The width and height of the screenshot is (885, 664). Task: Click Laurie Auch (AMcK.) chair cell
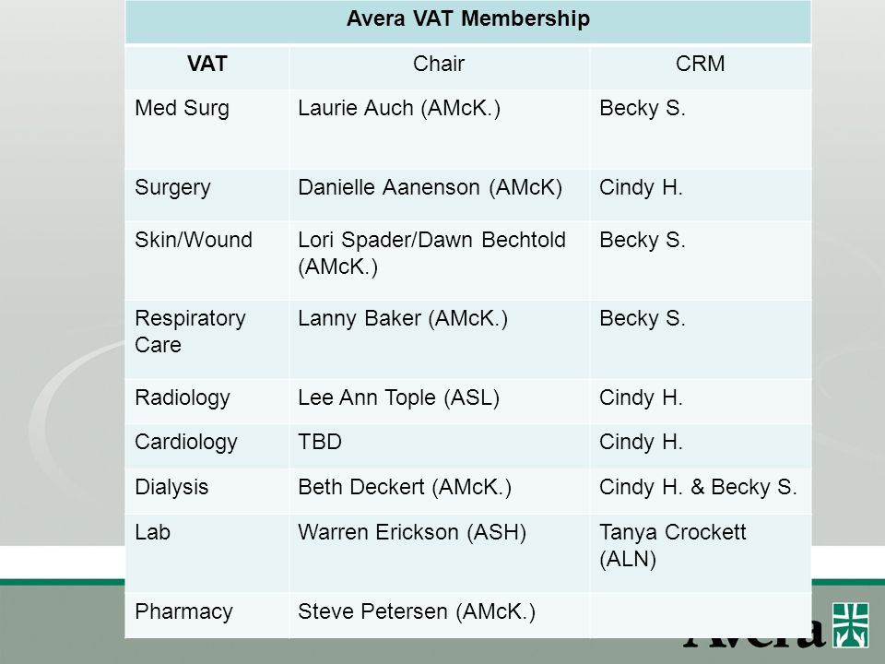(399, 108)
